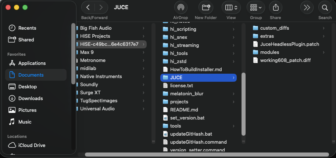Open Music in the sidebar
Image resolution: width=336 pixels, height=158 pixels.
click(36, 122)
